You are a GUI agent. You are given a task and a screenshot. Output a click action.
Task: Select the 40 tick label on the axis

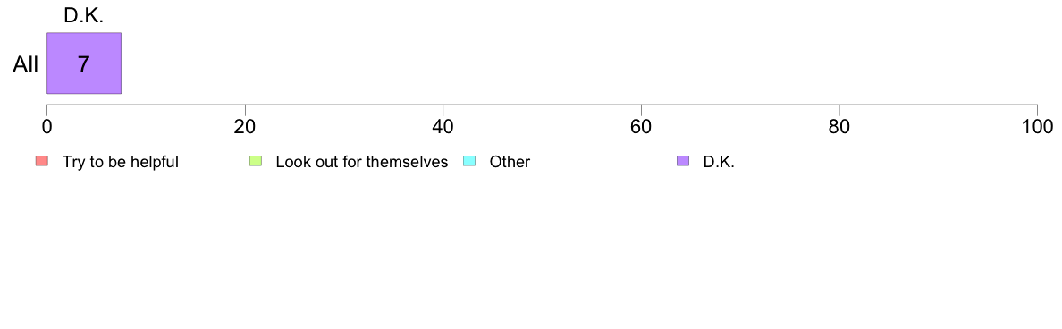pyautogui.click(x=443, y=126)
